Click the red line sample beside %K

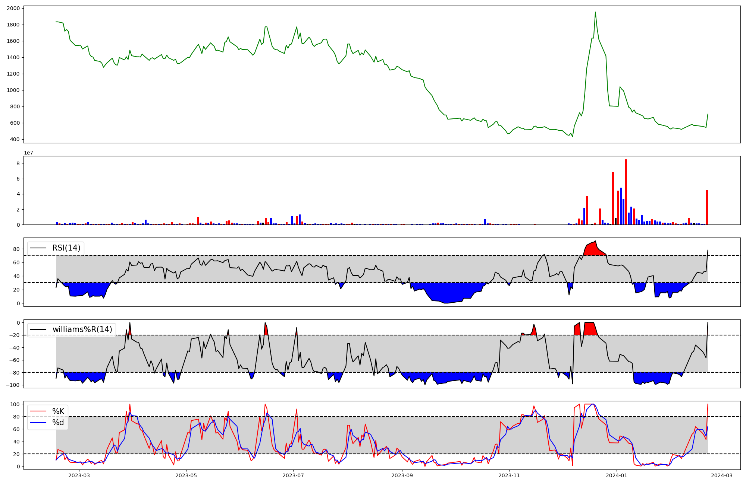click(x=38, y=411)
